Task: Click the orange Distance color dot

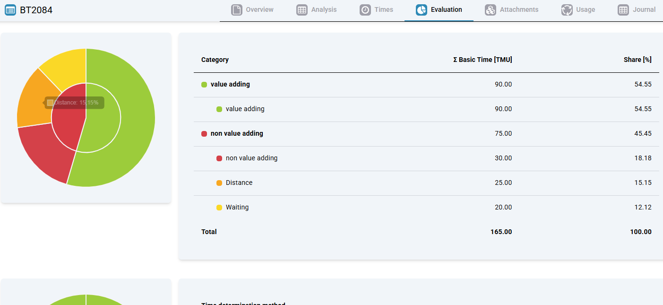Action: [x=219, y=183]
